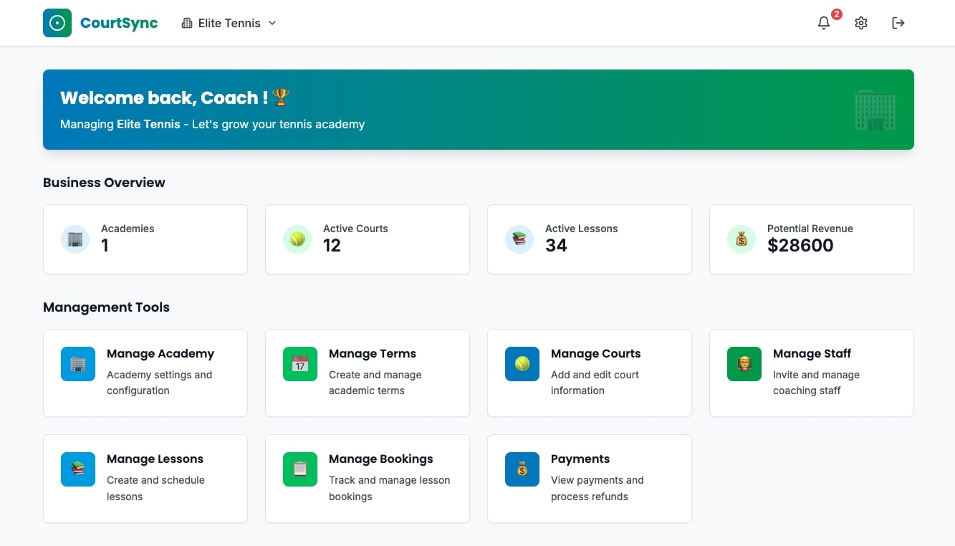Open the Manage Academy title link
Image resolution: width=955 pixels, height=546 pixels.
160,353
